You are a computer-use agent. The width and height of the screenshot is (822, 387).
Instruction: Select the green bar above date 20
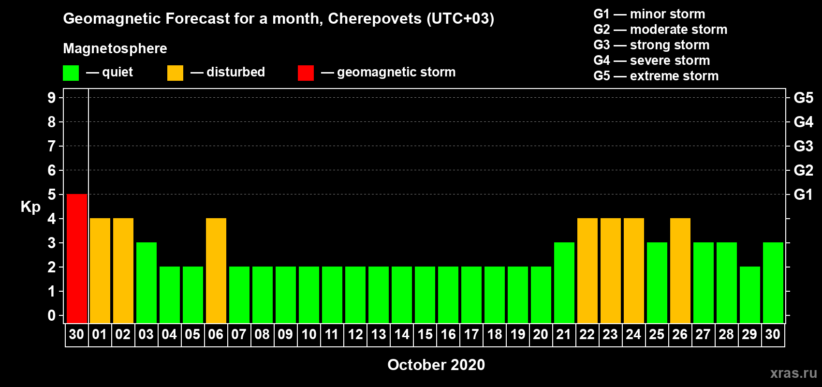click(541, 295)
